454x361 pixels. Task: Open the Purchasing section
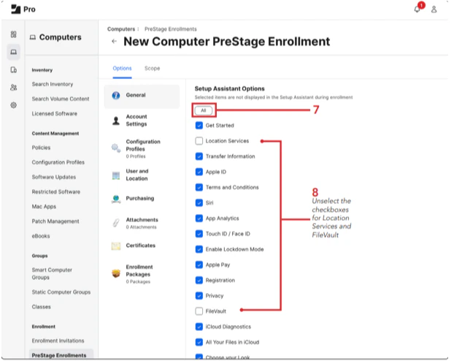pos(142,199)
